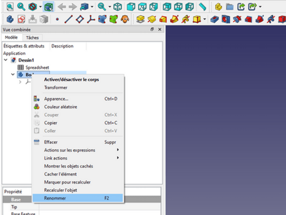Select Renommer from the context menu
Viewport: 286px width, 215px height.
55,198
